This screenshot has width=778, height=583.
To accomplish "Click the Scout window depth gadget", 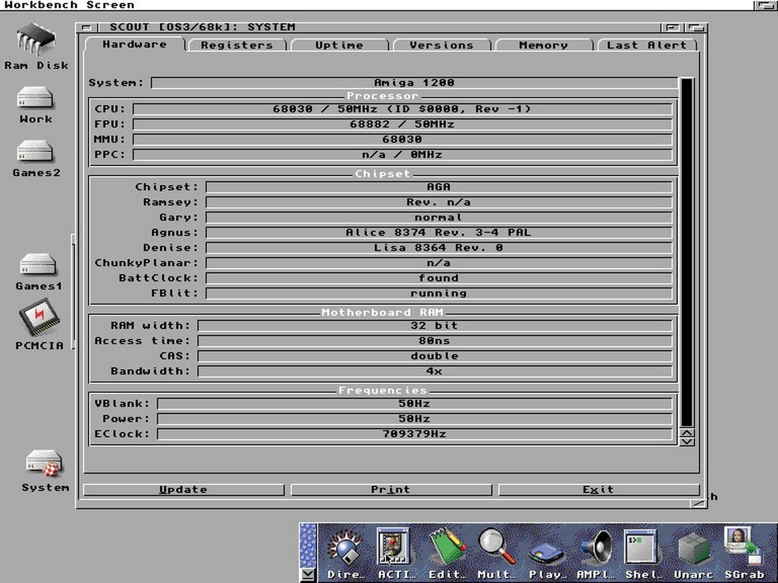I will pos(696,27).
